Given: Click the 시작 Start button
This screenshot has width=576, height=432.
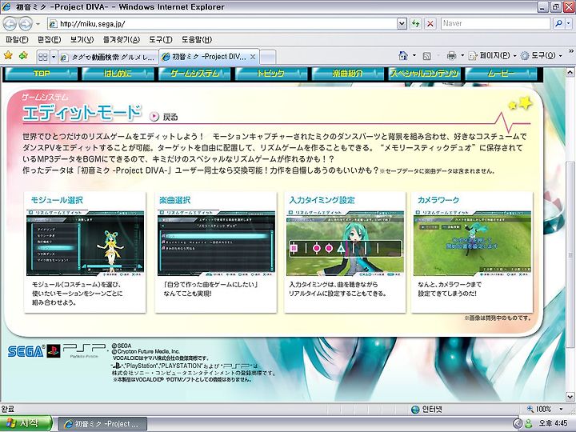Looking at the screenshot, I should coord(26,423).
